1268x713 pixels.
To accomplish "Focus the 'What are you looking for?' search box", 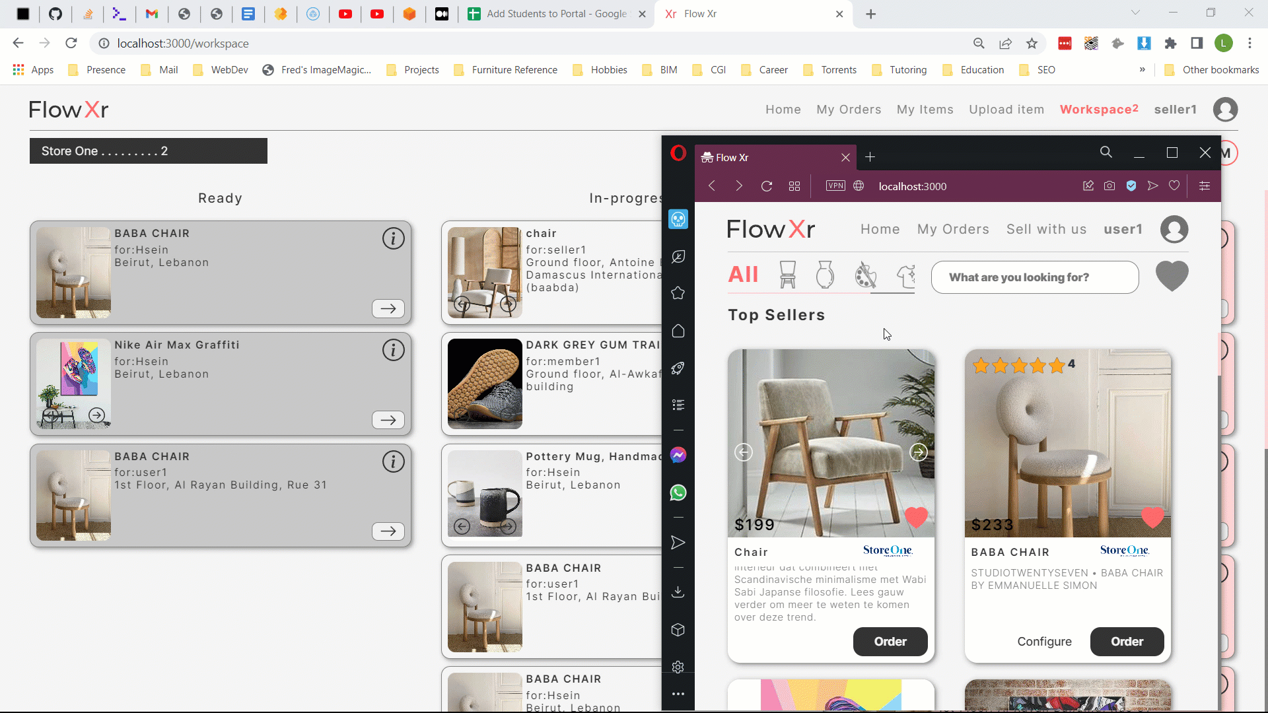I will coord(1034,277).
